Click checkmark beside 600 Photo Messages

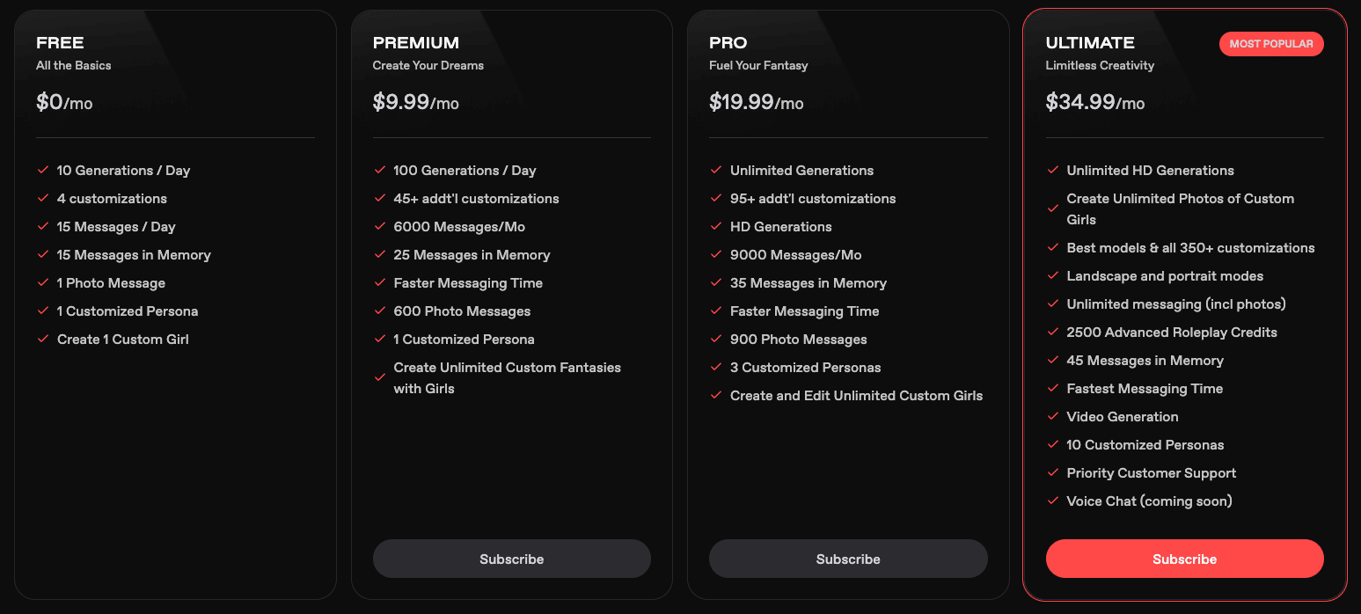point(379,311)
